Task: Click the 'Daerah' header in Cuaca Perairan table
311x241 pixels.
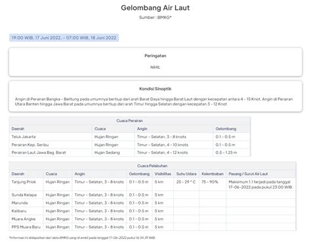Action: tap(18, 129)
